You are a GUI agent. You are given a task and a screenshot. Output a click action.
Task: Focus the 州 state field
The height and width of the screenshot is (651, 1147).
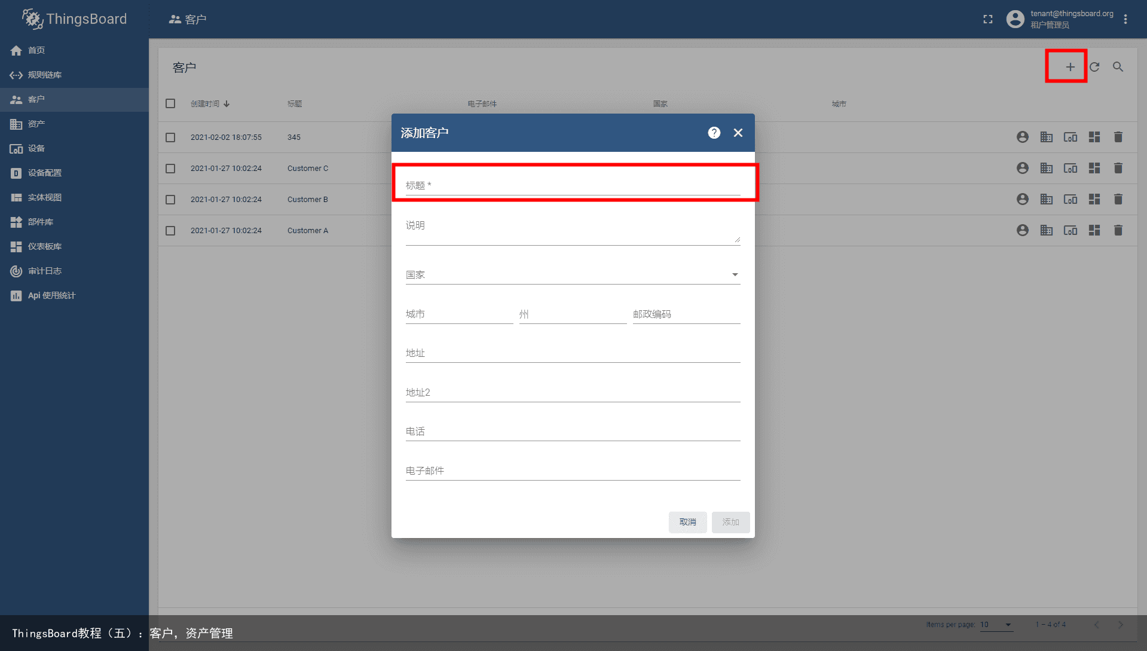573,314
